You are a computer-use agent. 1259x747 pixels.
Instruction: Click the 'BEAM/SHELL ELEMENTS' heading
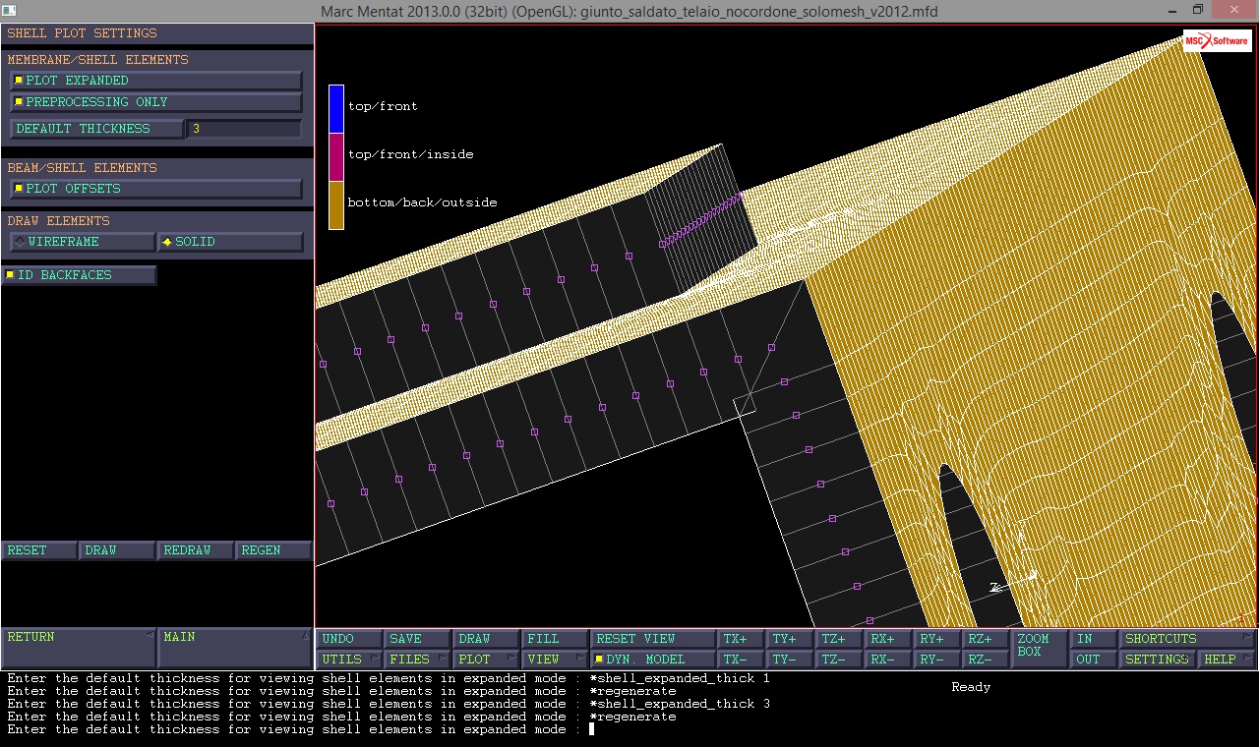(82, 168)
